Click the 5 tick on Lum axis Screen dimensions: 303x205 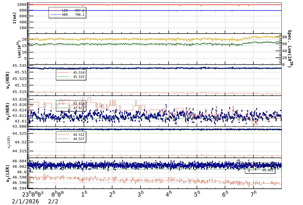(25, 58)
